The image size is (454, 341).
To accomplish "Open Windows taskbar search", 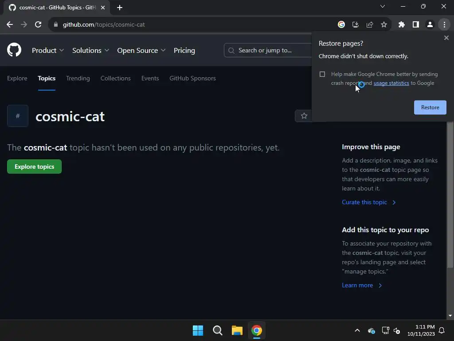I will tap(217, 330).
